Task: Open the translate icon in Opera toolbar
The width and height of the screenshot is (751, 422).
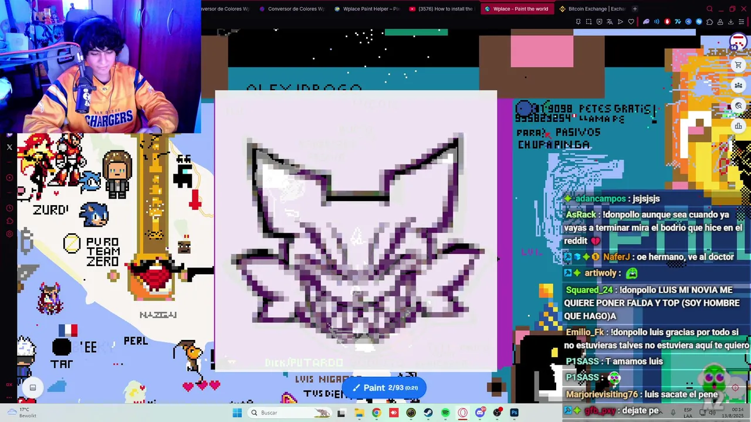Action: 610,22
